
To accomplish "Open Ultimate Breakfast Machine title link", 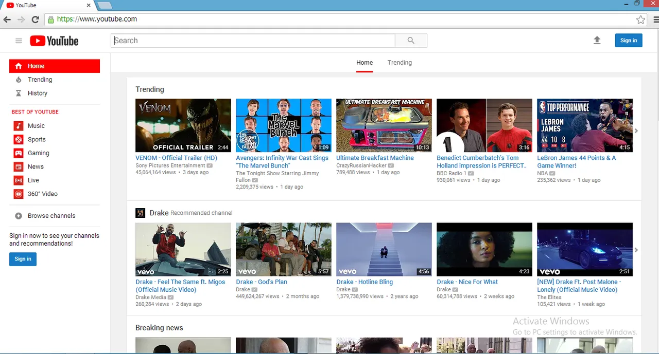I will [x=375, y=158].
